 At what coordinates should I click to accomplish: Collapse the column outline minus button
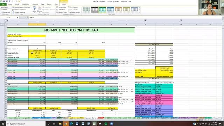145,20
